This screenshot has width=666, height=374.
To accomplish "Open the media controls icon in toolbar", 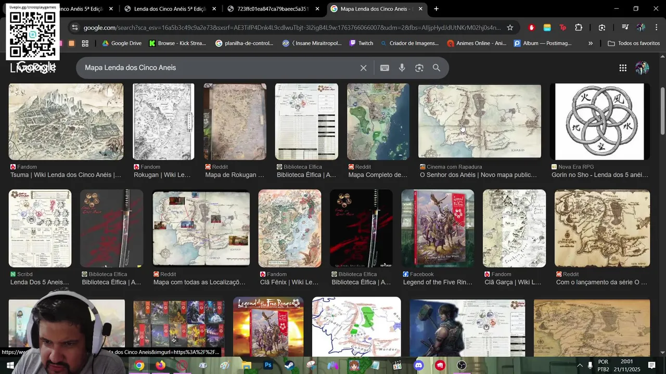I will pyautogui.click(x=625, y=28).
